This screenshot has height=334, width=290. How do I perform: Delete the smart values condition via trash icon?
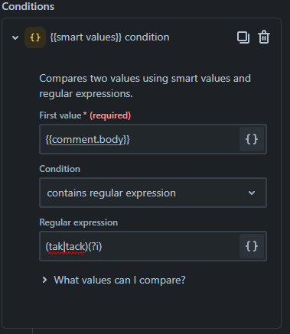pyautogui.click(x=264, y=37)
